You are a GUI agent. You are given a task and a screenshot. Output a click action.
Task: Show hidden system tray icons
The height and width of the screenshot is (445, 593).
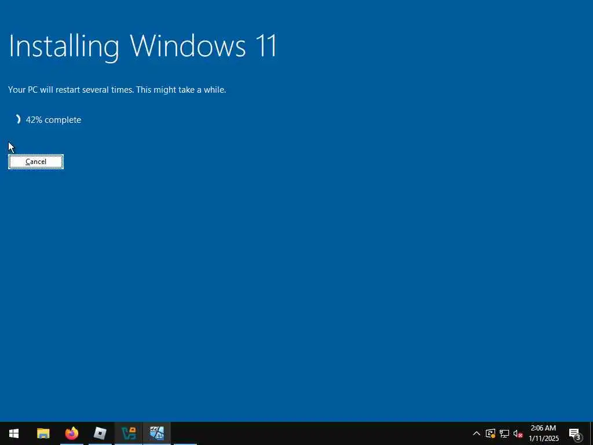pos(477,433)
